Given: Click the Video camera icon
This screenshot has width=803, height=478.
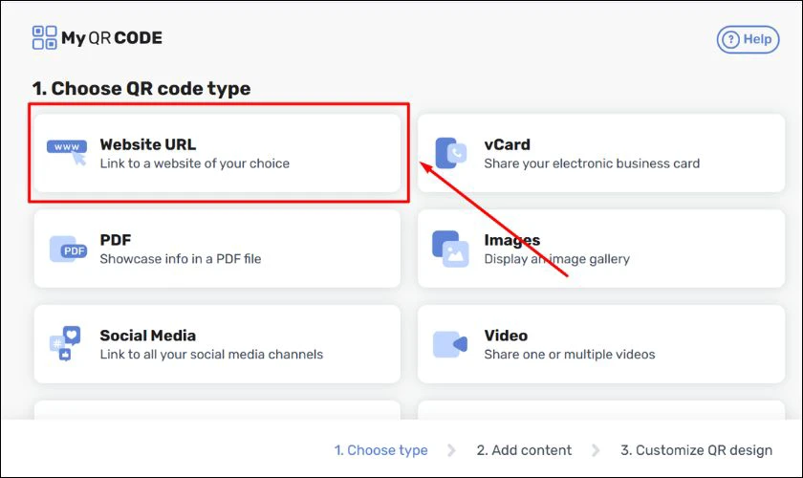Looking at the screenshot, I should coord(450,344).
